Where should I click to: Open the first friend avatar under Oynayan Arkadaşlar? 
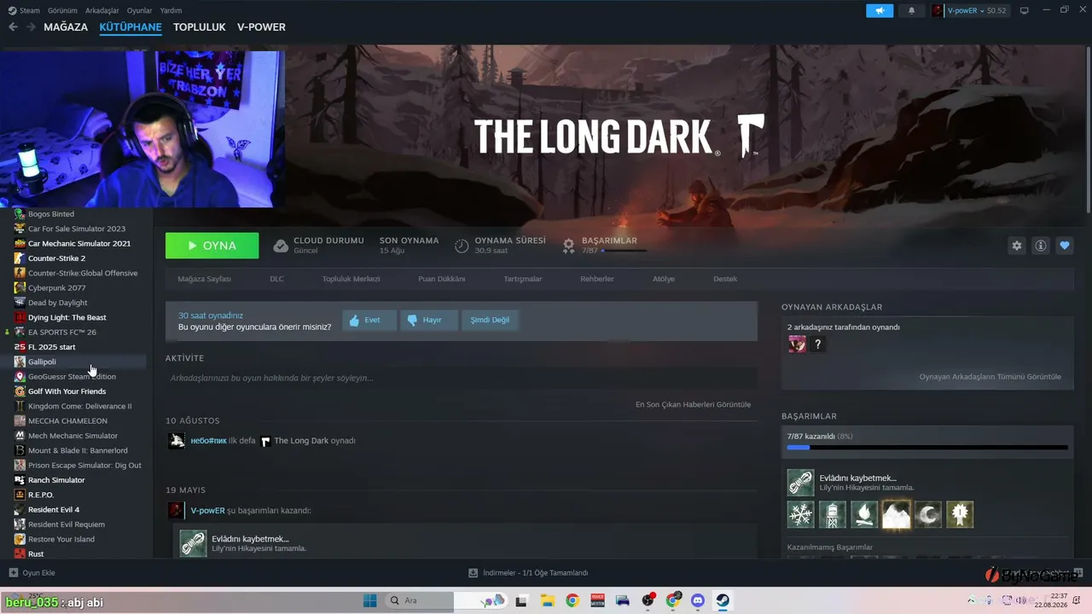797,344
